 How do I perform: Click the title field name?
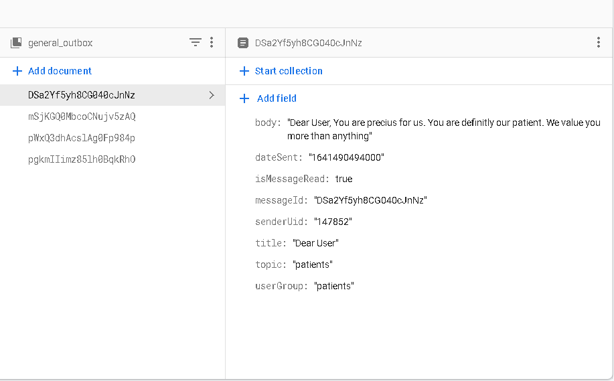271,243
